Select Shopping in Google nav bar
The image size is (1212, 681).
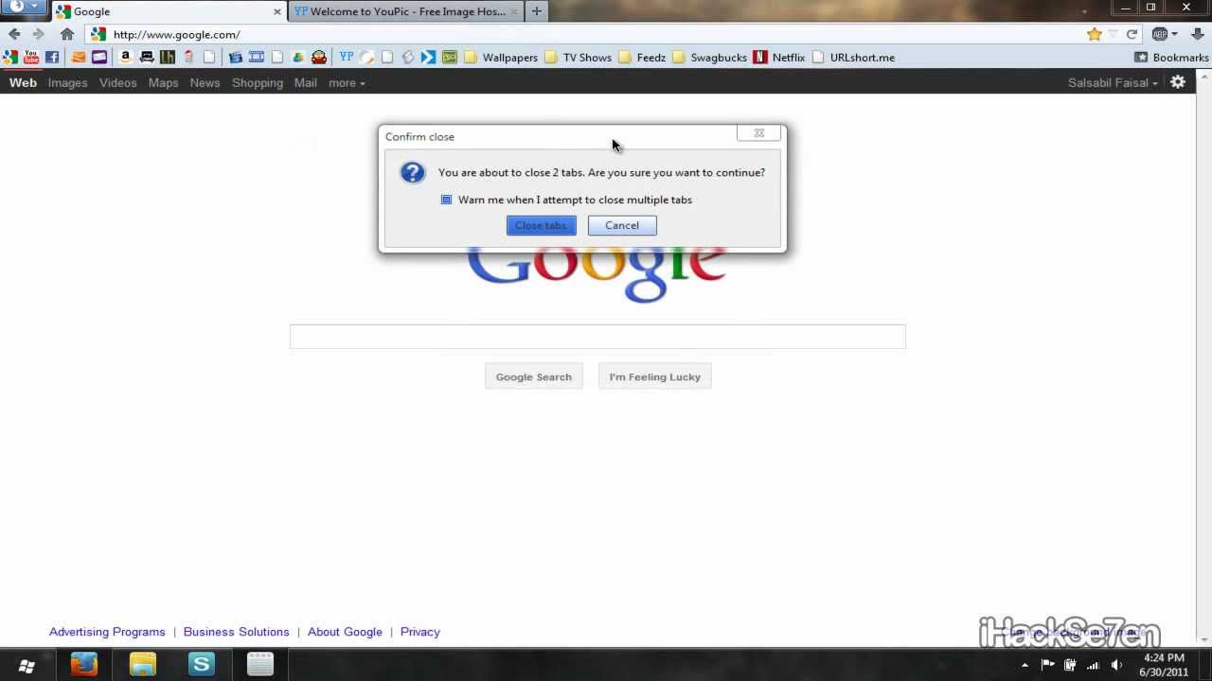tap(258, 82)
